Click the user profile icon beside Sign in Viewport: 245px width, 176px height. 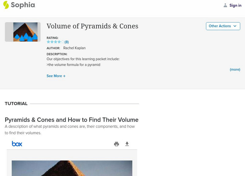(x=225, y=5)
